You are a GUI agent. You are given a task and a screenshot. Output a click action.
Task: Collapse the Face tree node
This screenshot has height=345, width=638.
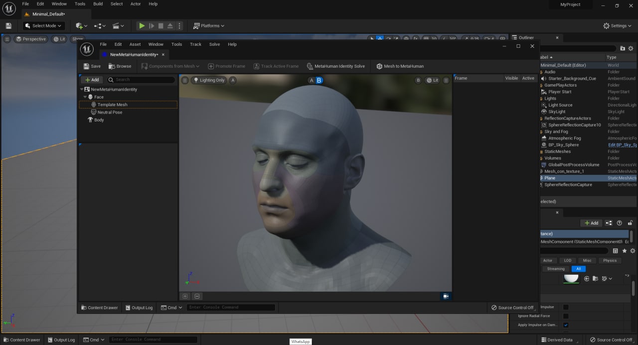coord(86,97)
